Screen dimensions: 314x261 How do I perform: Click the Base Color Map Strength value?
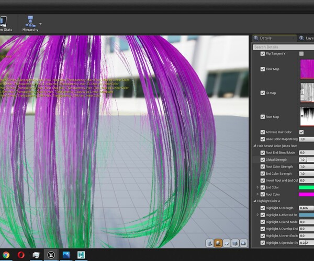click(306, 139)
